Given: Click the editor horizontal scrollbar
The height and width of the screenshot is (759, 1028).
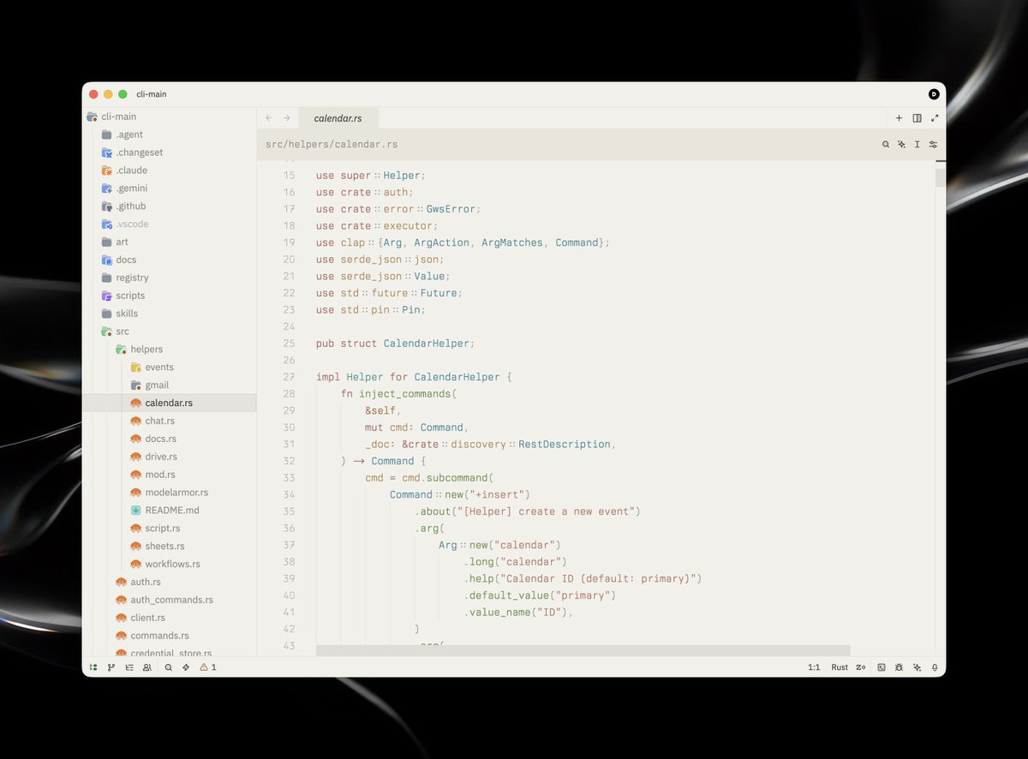Looking at the screenshot, I should 583,651.
